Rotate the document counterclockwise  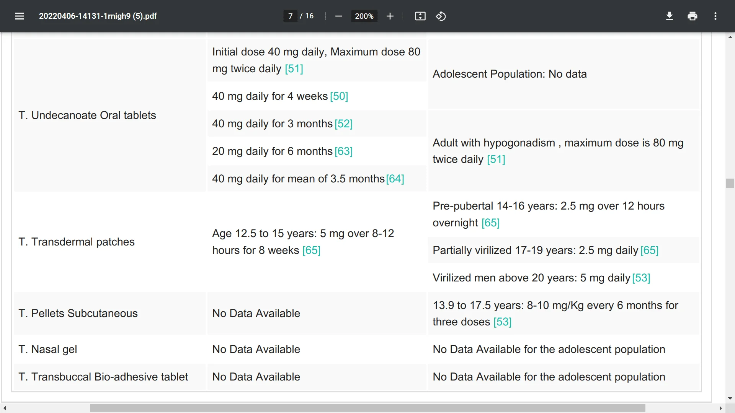coord(441,16)
